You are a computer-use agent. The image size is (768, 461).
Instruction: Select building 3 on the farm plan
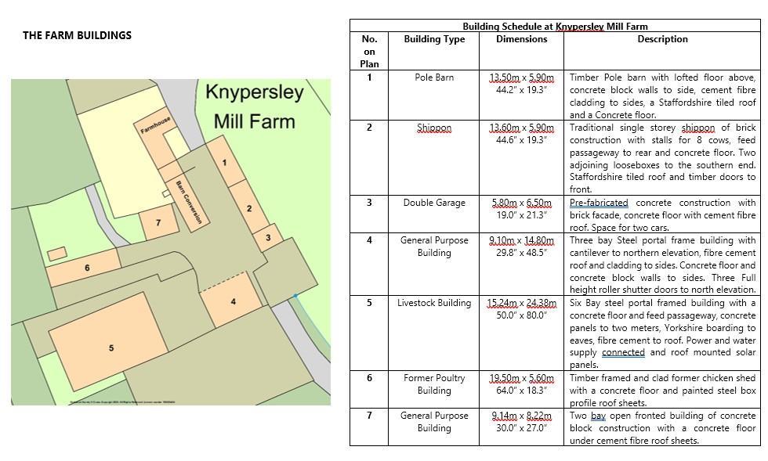tap(268, 238)
